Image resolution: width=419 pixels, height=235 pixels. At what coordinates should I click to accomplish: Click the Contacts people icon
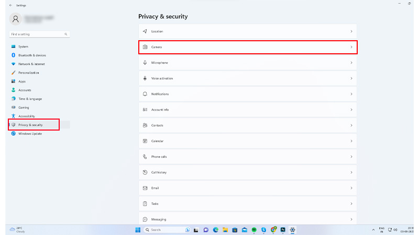pyautogui.click(x=145, y=125)
